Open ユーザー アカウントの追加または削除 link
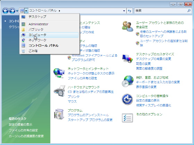The image size is (194, 145). click(x=164, y=43)
